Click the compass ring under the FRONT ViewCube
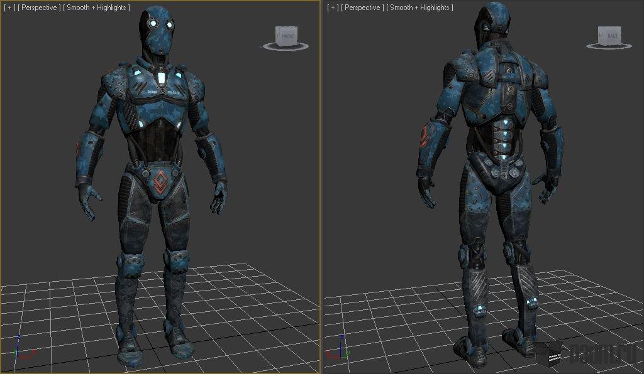 286,46
